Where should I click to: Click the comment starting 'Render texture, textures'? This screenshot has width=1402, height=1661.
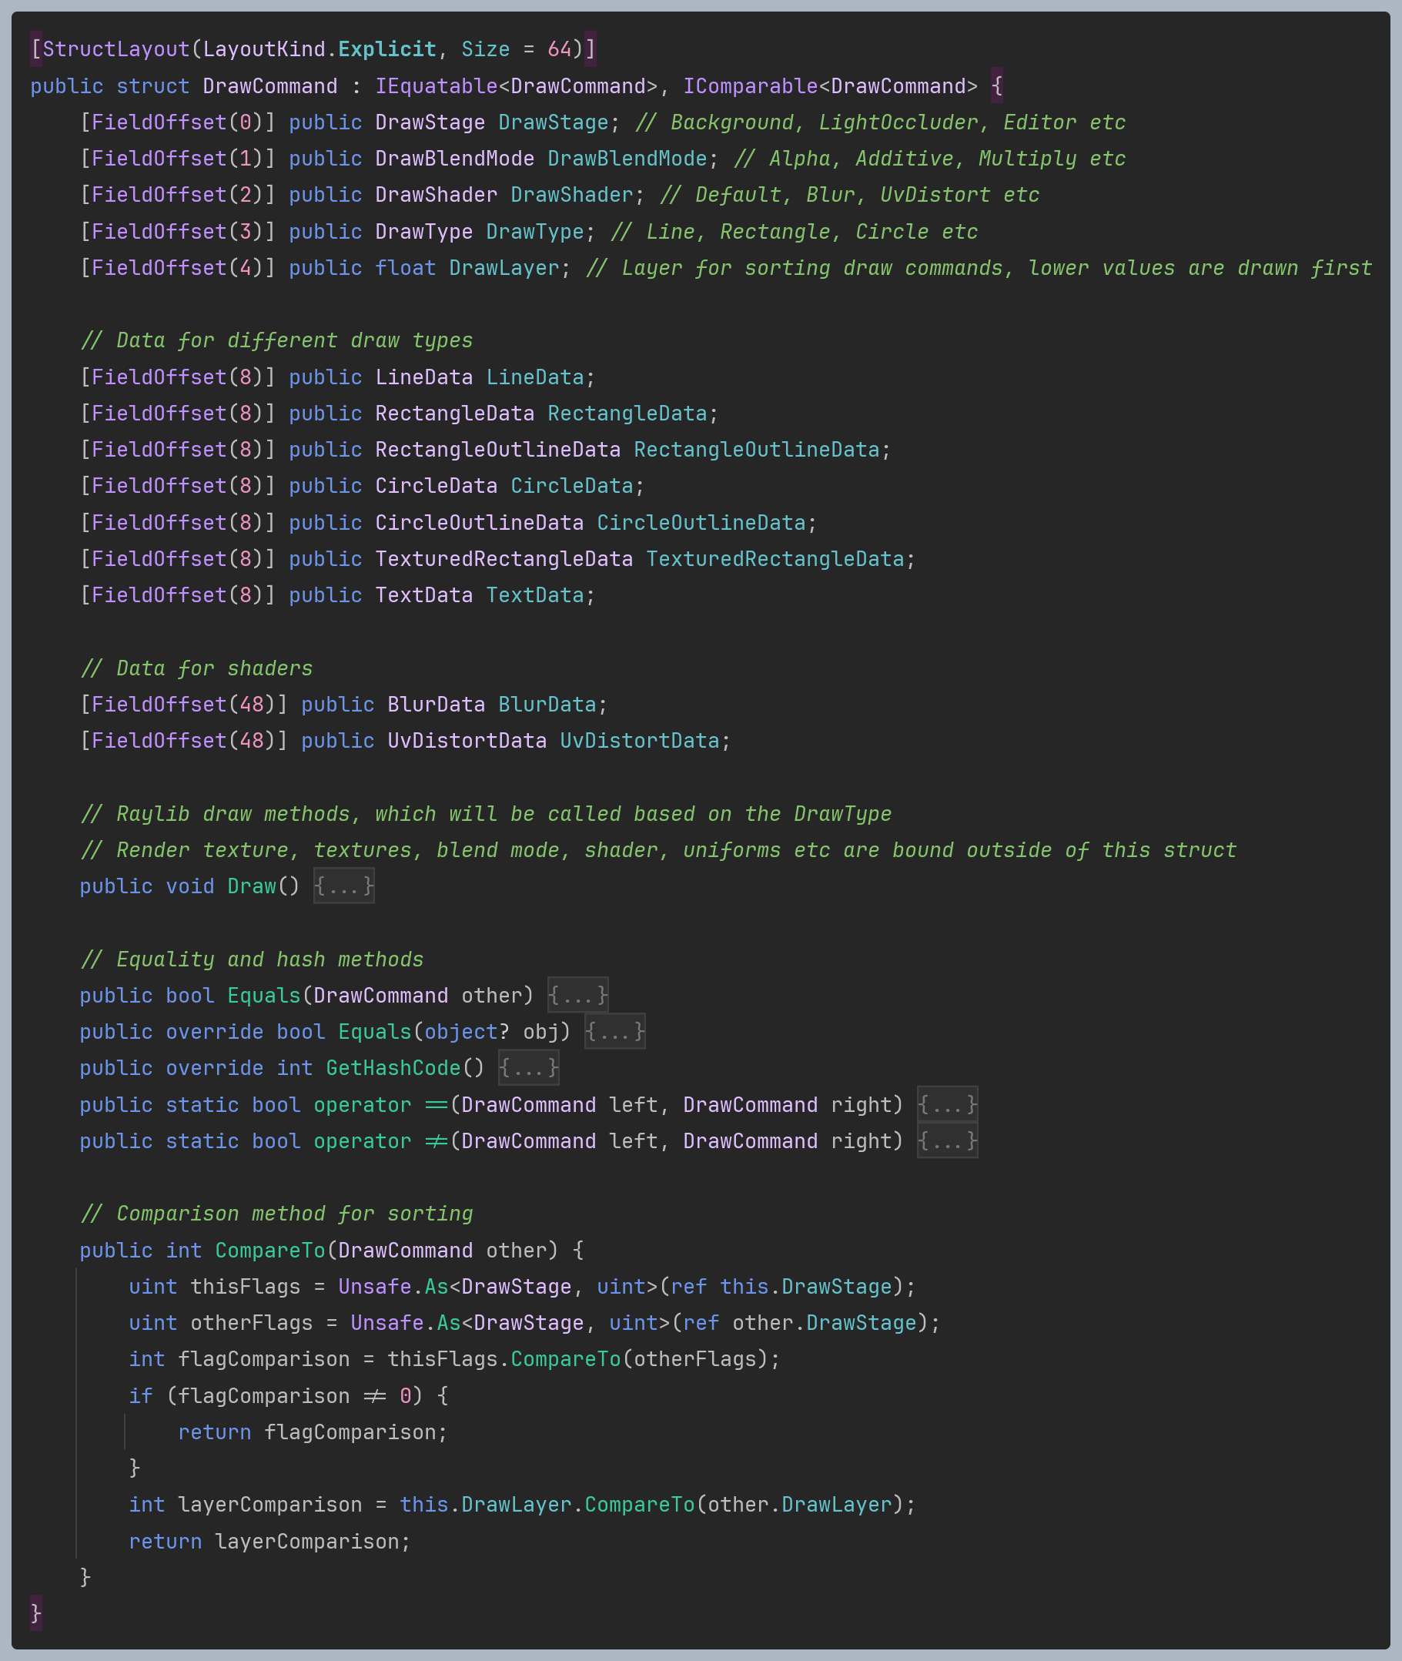(658, 850)
